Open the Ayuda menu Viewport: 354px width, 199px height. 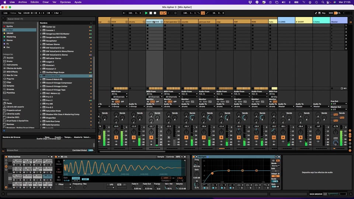coord(78,2)
